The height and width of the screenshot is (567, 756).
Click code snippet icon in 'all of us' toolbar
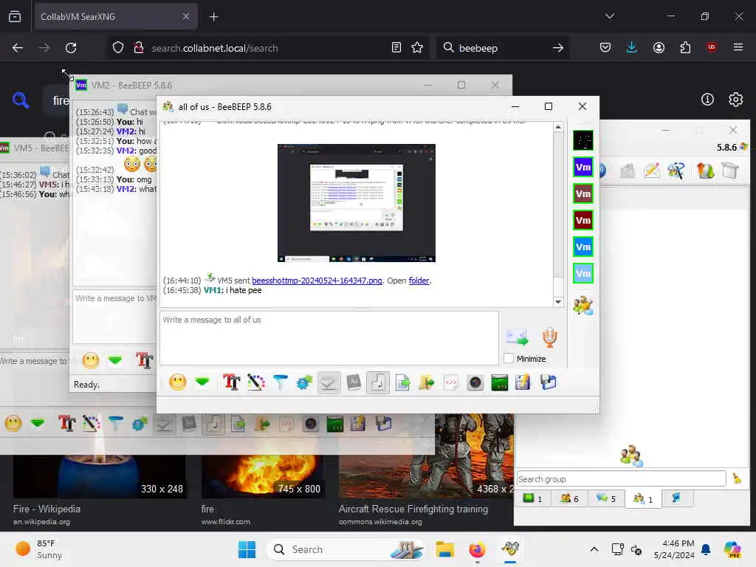click(451, 382)
